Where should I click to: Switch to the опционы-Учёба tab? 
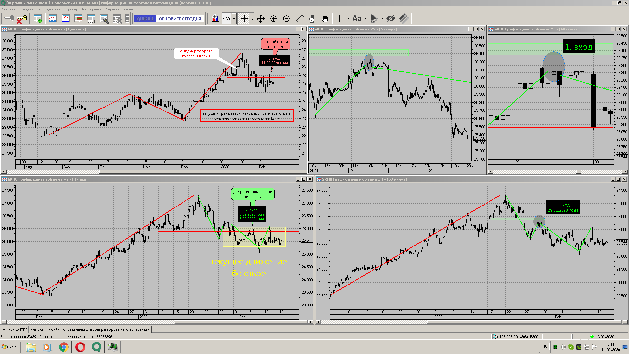pos(45,330)
